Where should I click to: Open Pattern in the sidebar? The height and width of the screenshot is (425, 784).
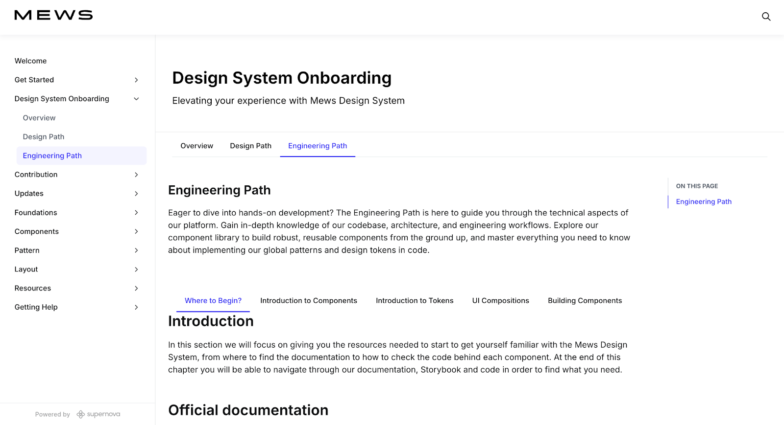pyautogui.click(x=27, y=250)
